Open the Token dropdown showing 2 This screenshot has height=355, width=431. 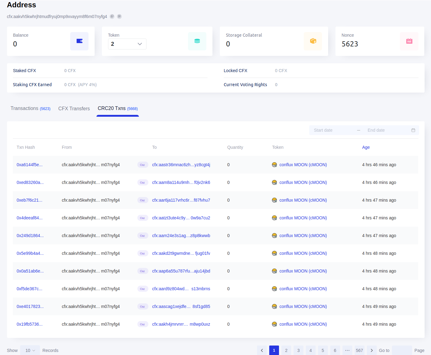(127, 44)
